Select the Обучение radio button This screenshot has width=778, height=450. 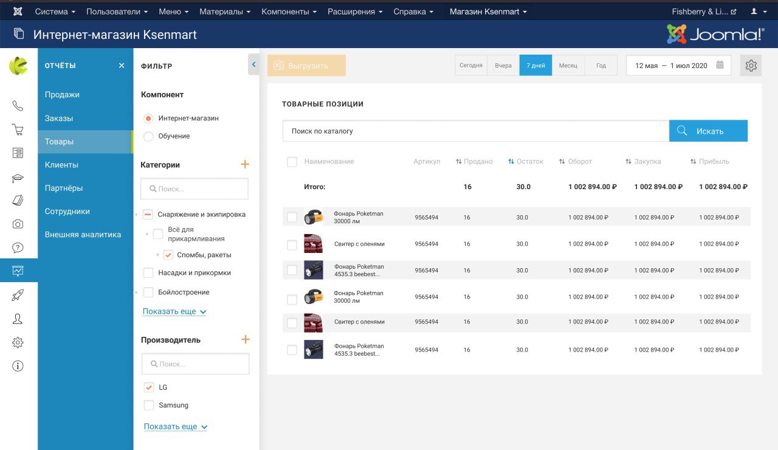(x=148, y=136)
